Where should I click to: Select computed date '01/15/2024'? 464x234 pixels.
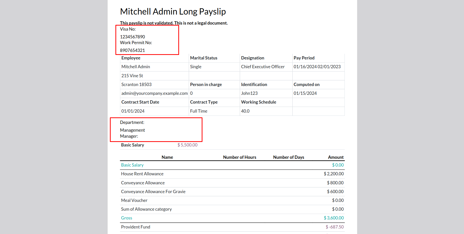coord(305,93)
